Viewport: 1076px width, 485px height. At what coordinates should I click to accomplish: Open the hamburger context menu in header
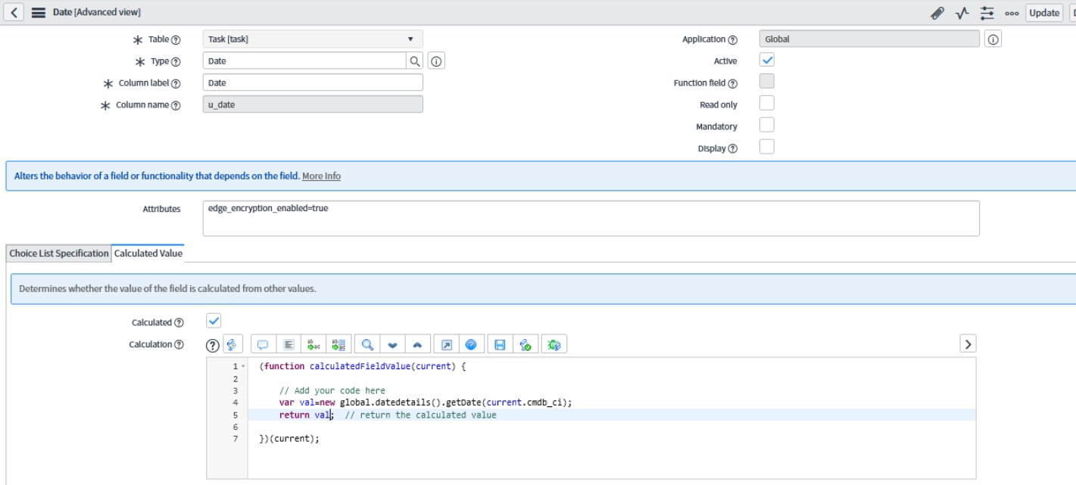pos(38,13)
